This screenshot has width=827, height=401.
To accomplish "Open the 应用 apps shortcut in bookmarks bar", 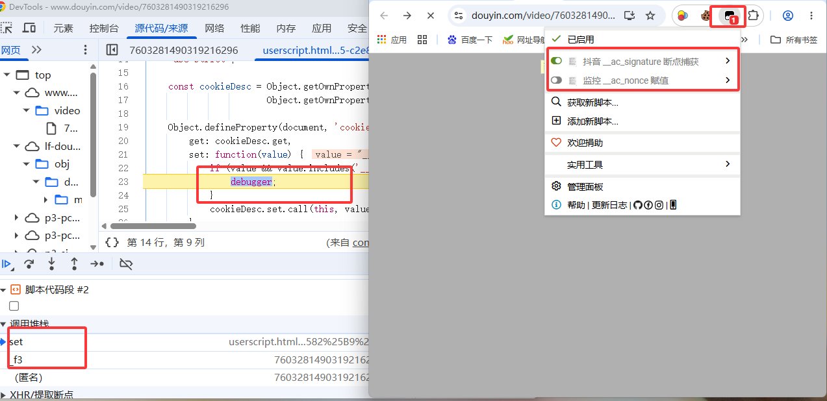I will point(392,40).
